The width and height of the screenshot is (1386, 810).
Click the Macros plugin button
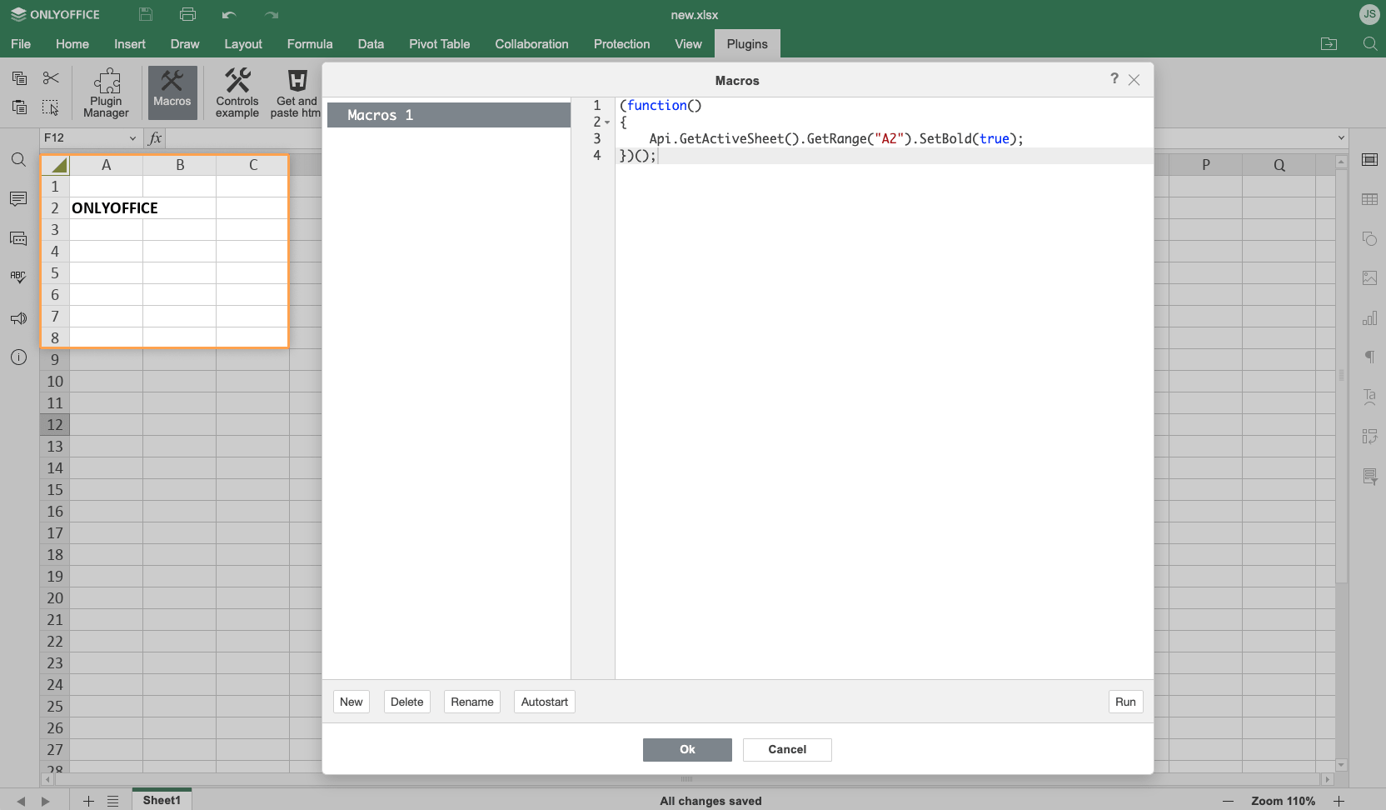point(172,92)
